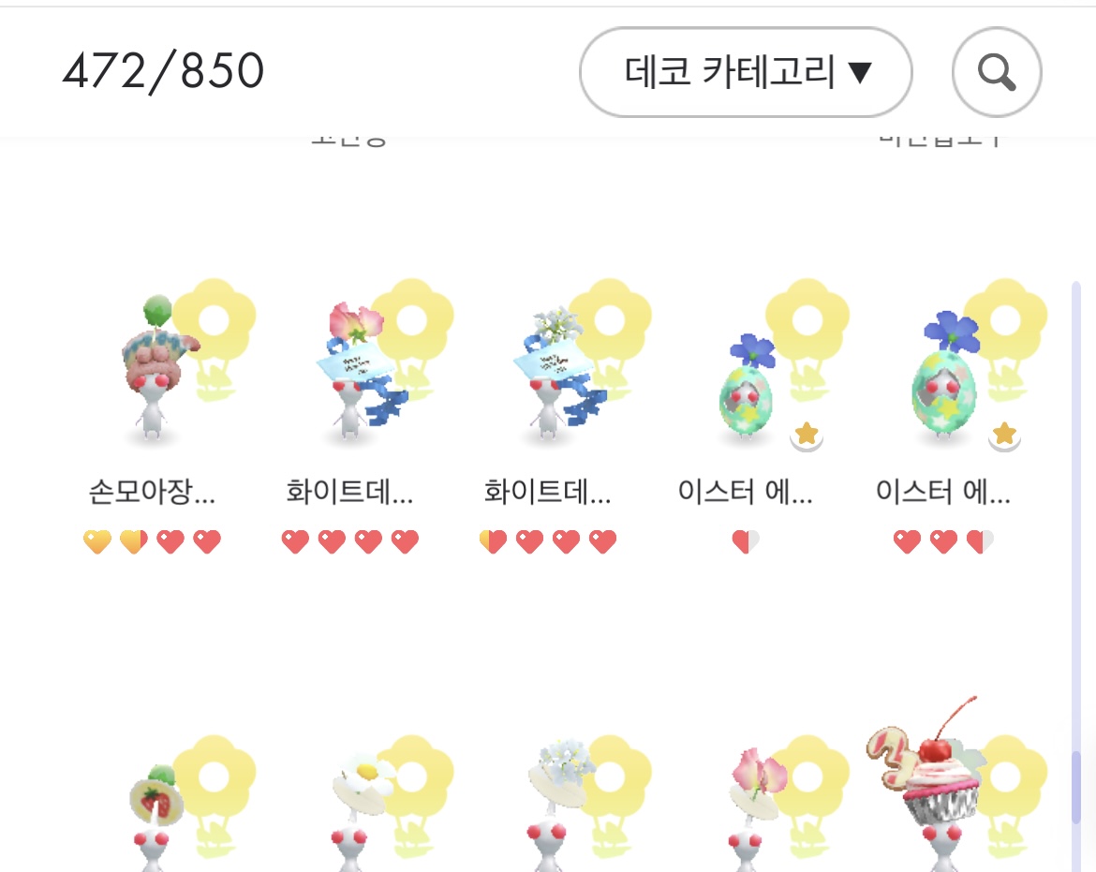The image size is (1096, 872).
Task: Click the star badge on second Easter egg
Action: point(1004,436)
